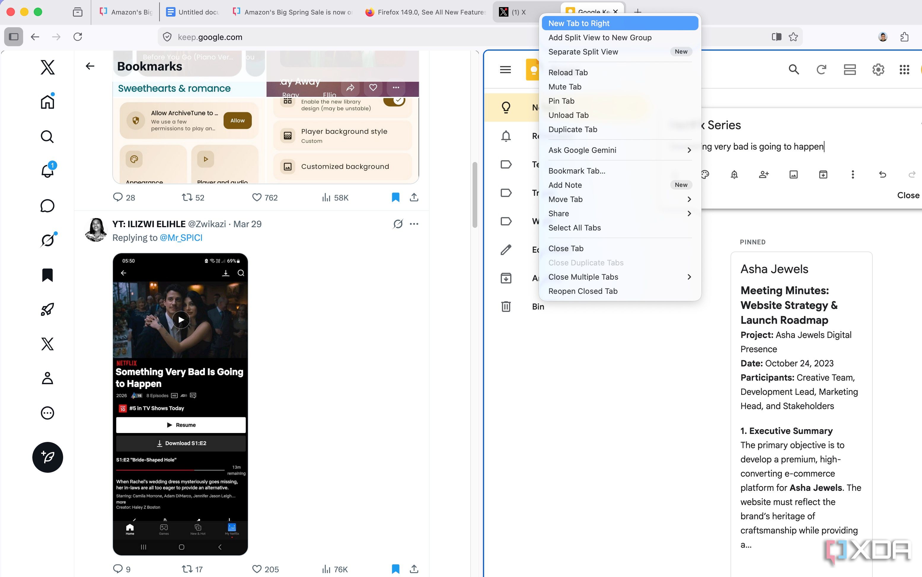Add collaborator to the note
The image size is (922, 577).
(x=763, y=175)
